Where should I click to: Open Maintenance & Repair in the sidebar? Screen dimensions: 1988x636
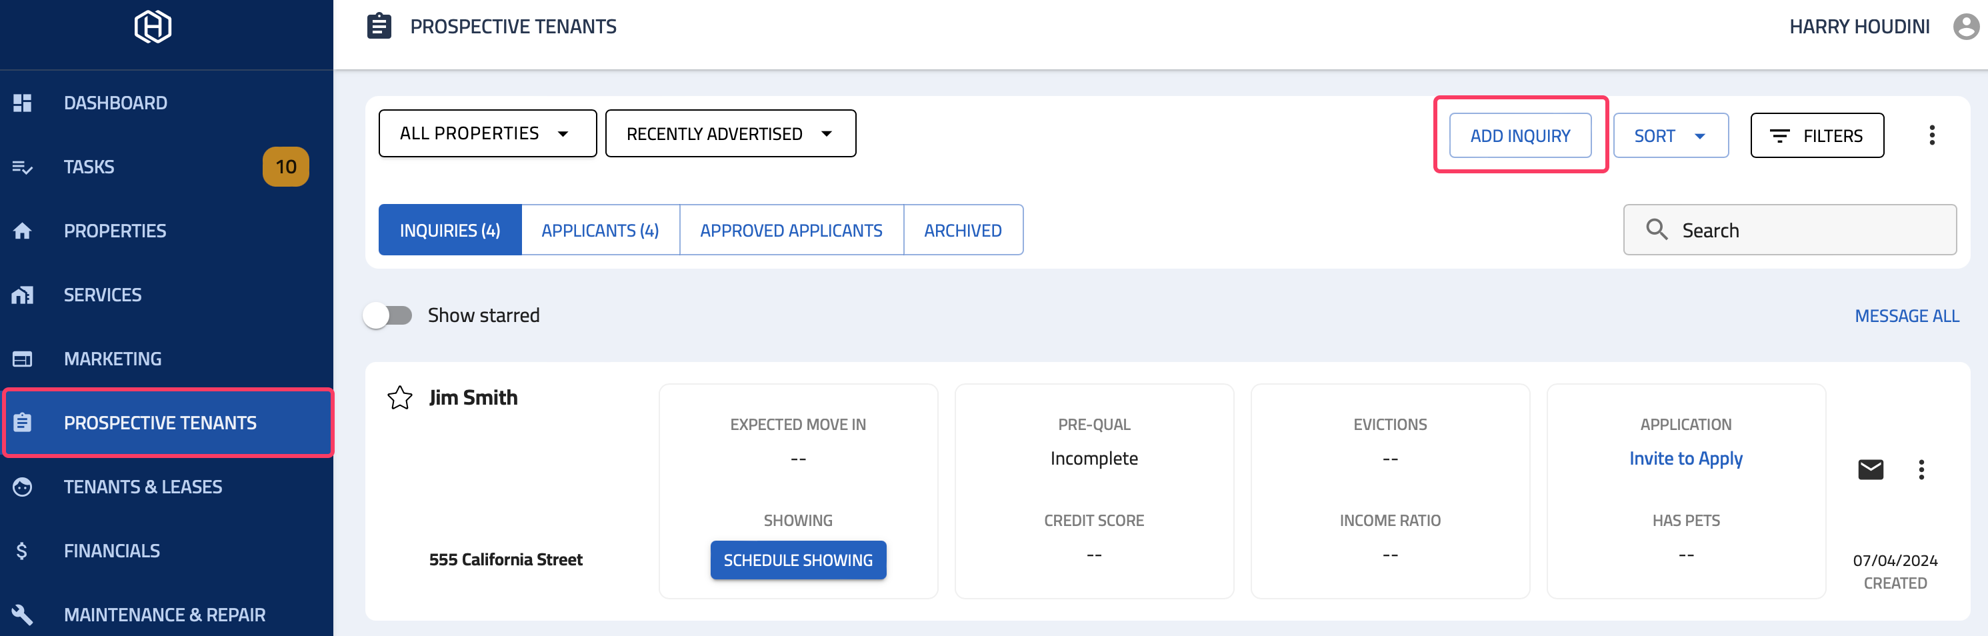pyautogui.click(x=167, y=615)
